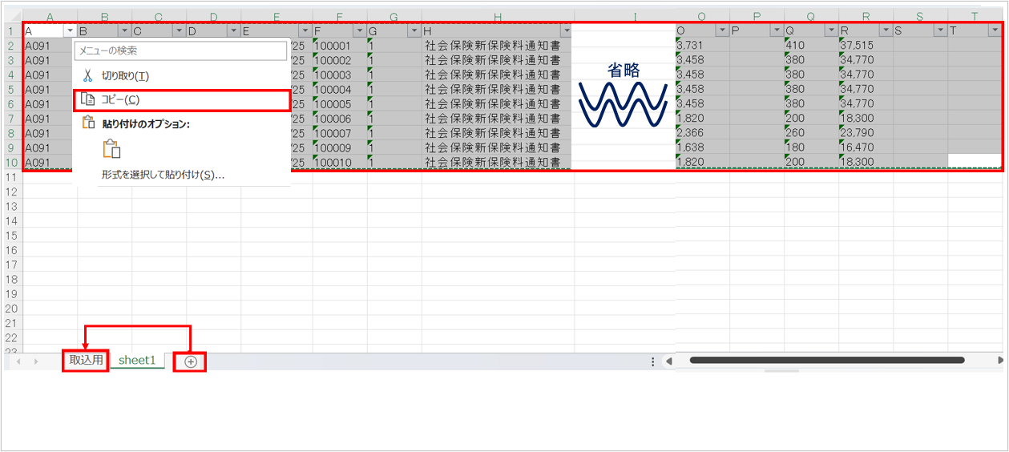
Task: Open the filter dropdown in cell O1
Action: [721, 30]
